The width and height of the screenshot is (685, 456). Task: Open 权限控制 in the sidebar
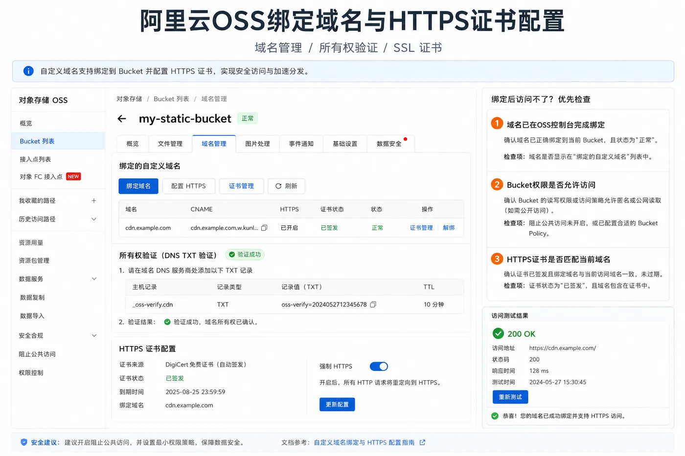[31, 373]
